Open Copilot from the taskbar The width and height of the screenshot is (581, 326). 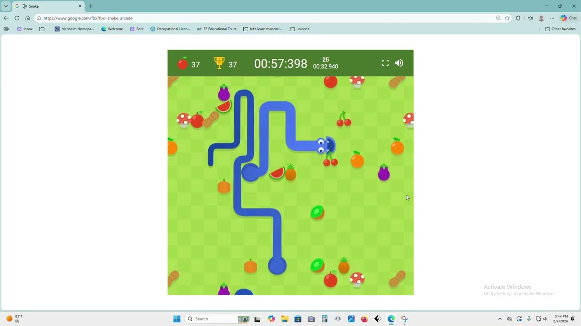point(271,319)
